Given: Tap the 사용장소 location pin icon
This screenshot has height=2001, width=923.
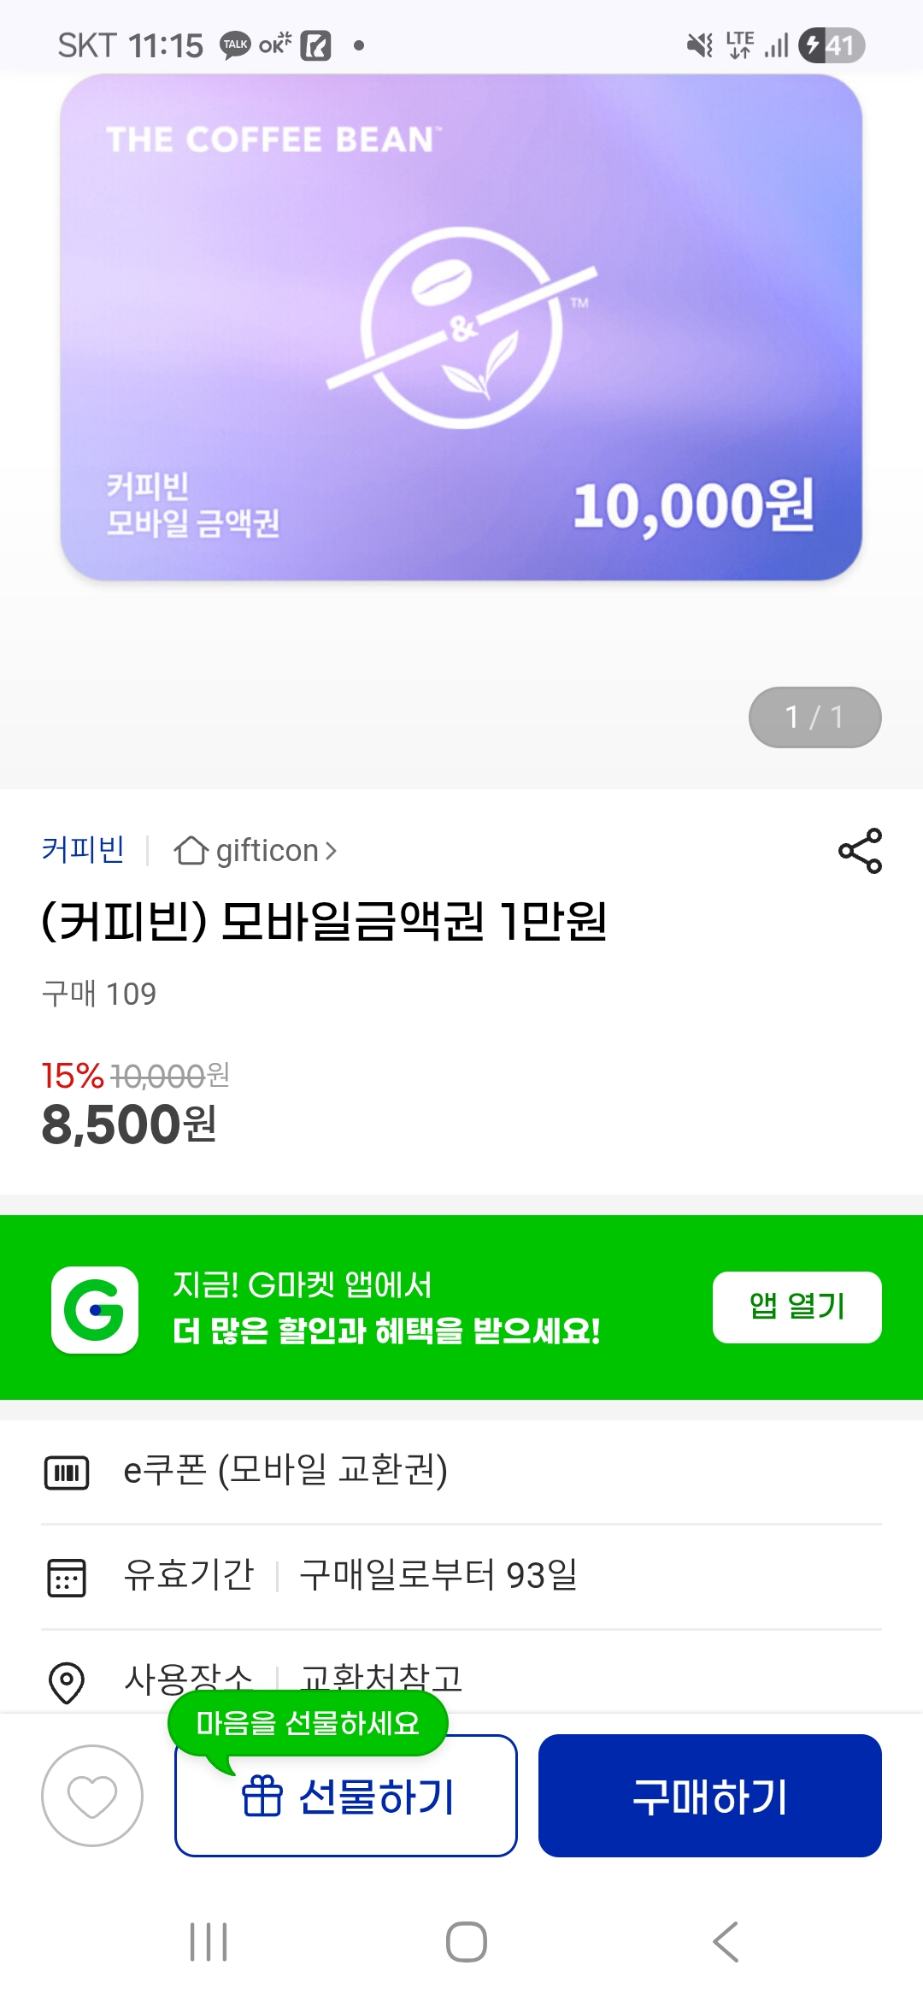Looking at the screenshot, I should click(x=67, y=1682).
